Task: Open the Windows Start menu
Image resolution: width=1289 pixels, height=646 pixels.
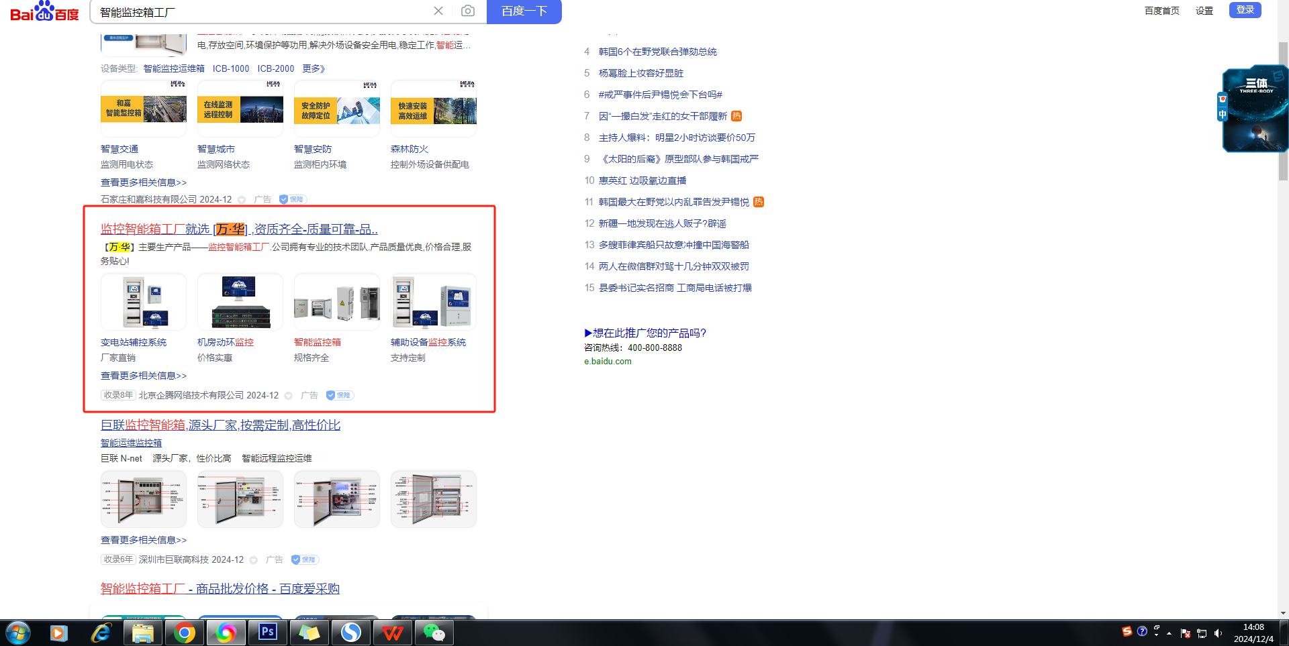Action: pos(18,633)
